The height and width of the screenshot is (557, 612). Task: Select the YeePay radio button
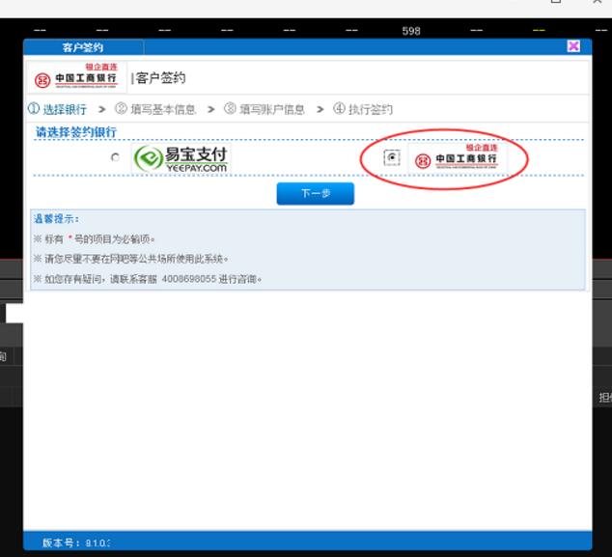tap(115, 157)
